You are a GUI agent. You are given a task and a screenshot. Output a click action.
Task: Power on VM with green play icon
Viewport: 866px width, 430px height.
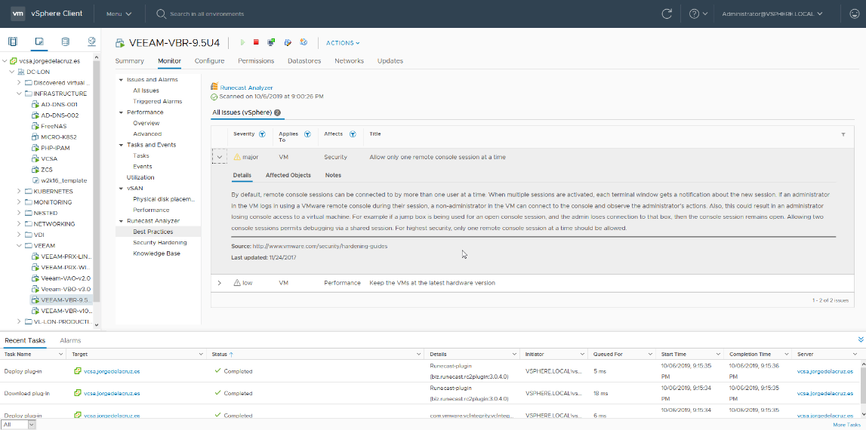click(242, 42)
